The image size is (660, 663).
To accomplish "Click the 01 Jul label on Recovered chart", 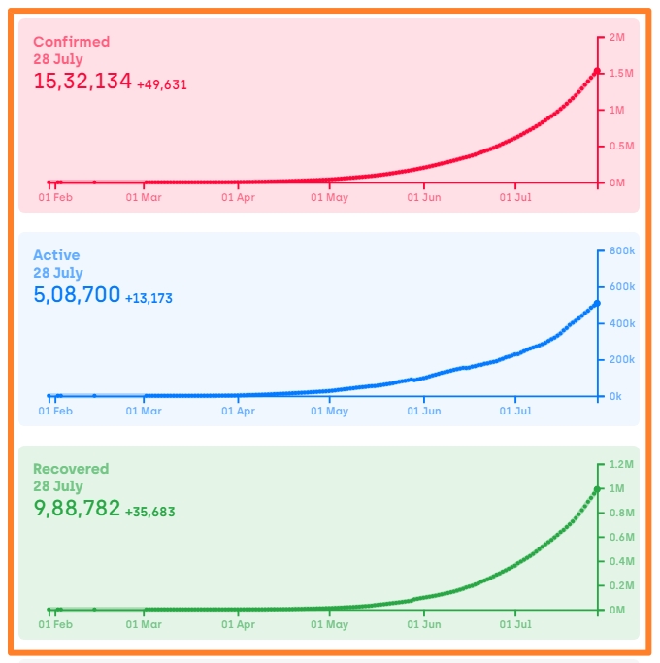I will 516,623.
